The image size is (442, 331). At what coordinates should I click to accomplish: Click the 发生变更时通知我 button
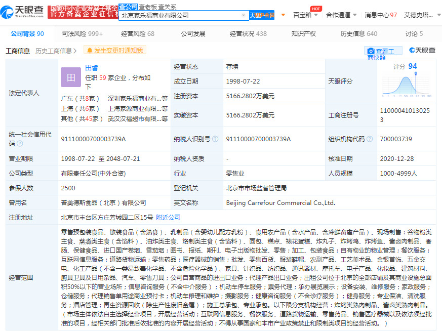click(115, 51)
